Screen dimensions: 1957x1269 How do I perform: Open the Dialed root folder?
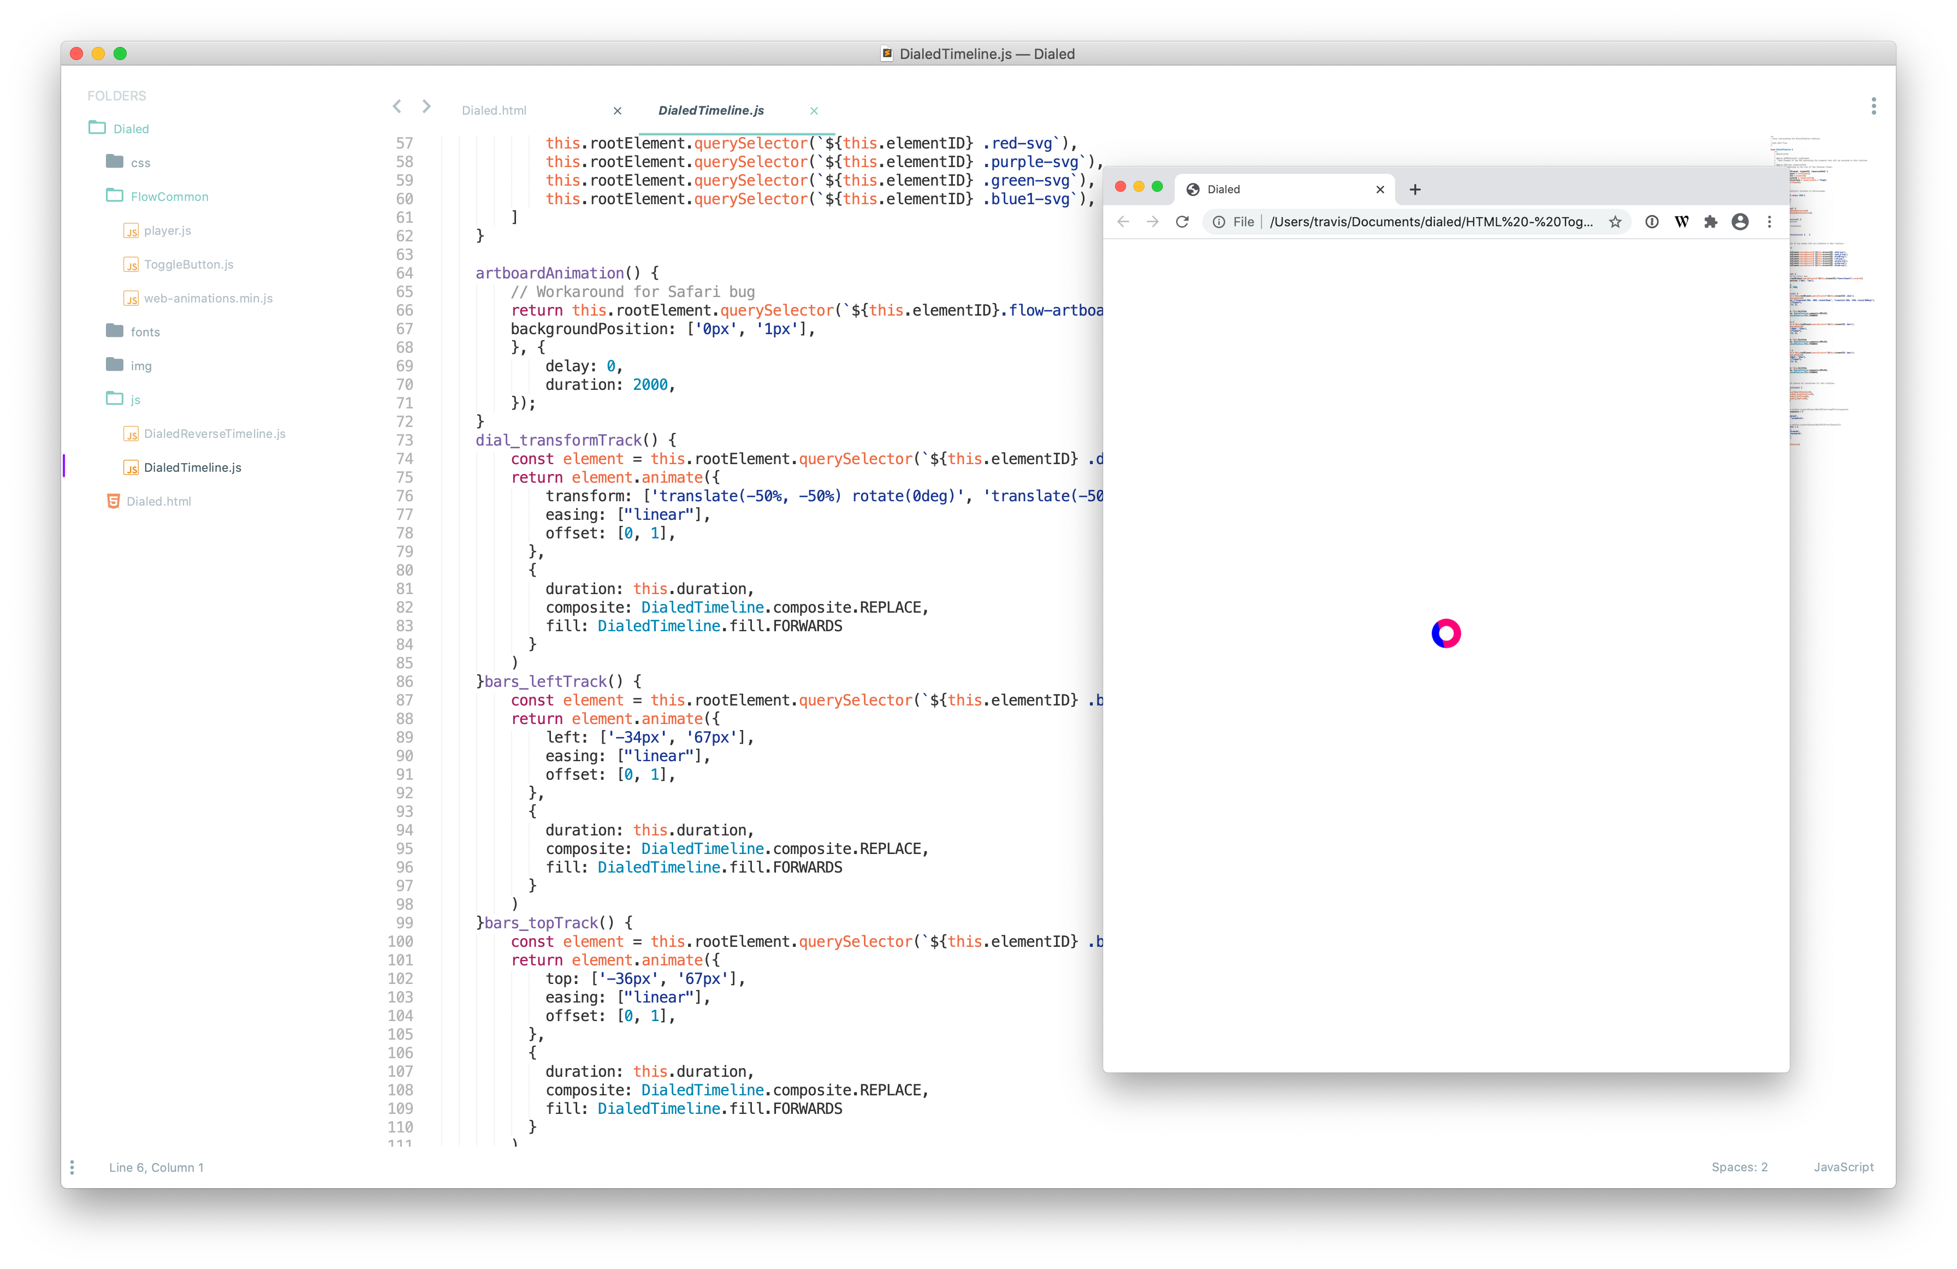point(131,128)
